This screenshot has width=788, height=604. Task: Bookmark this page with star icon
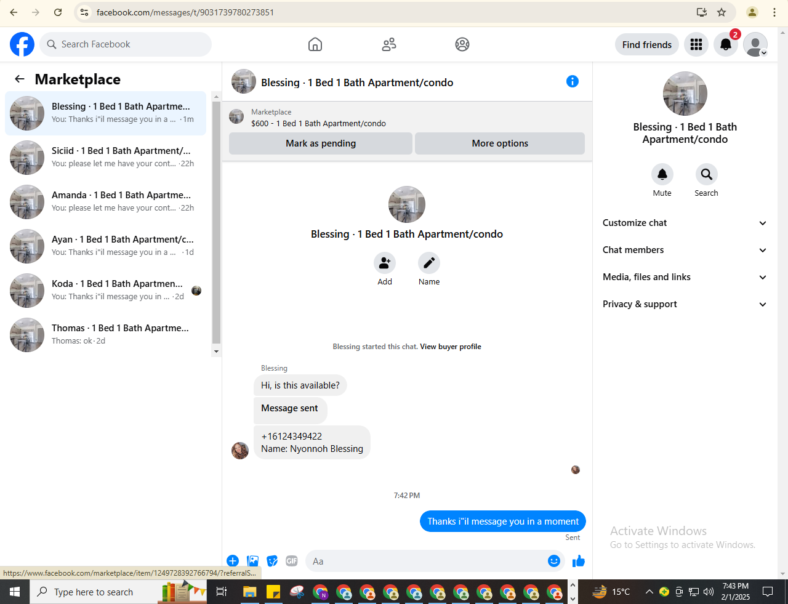[x=722, y=12]
